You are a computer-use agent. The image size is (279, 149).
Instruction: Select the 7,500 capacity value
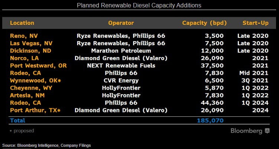(x=214, y=43)
